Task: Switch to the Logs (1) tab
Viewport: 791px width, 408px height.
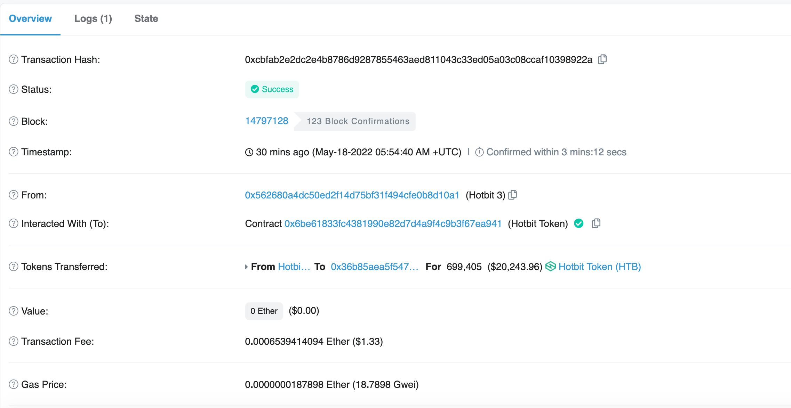Action: point(93,18)
